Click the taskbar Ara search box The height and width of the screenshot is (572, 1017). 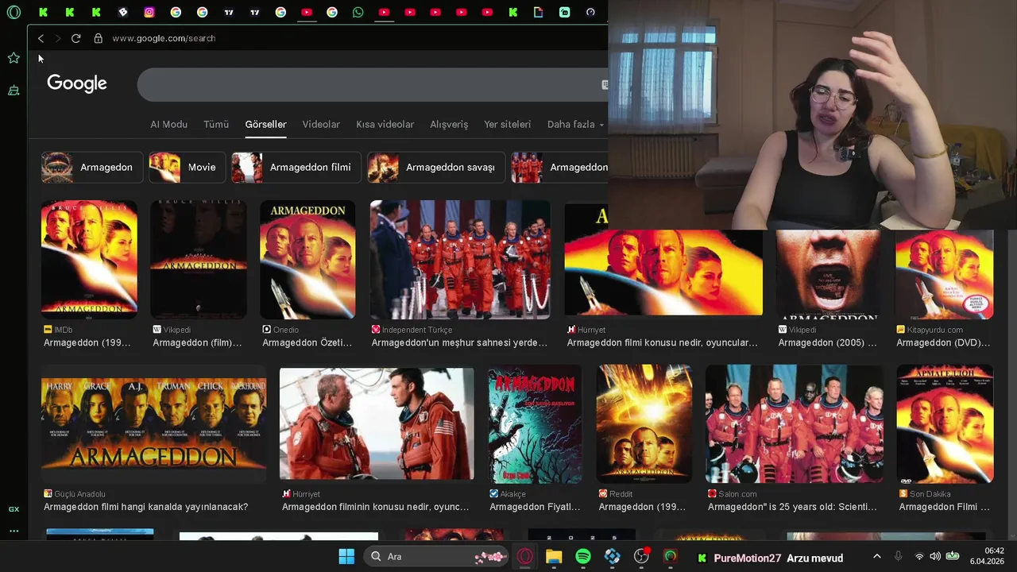click(x=435, y=557)
